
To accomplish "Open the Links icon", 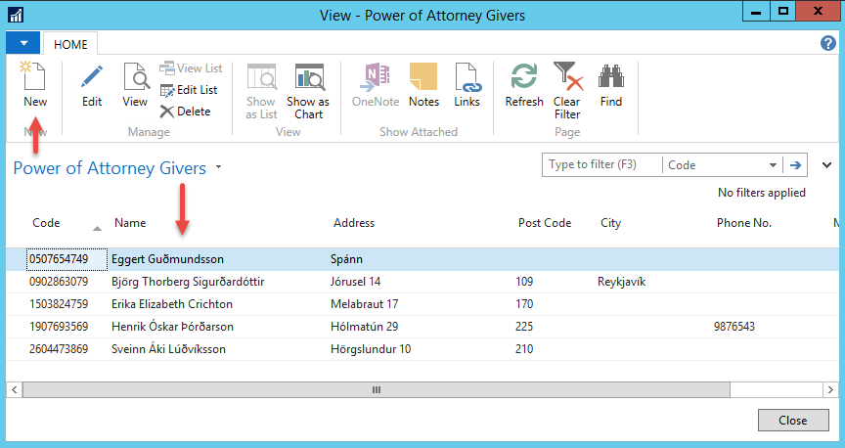I will pyautogui.click(x=467, y=77).
